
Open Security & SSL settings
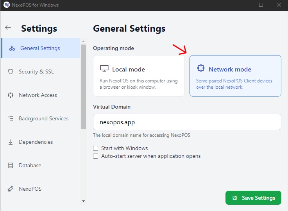tap(41, 72)
